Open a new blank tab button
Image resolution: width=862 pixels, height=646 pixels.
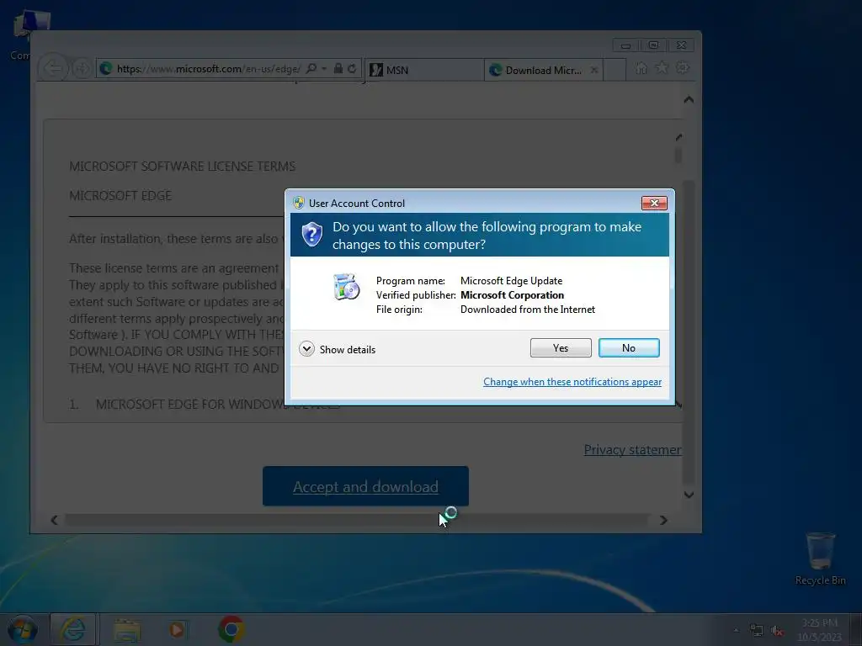tap(615, 70)
